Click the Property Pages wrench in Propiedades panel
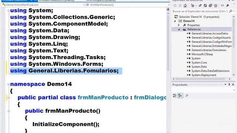237x133 pixels. pos(187,95)
